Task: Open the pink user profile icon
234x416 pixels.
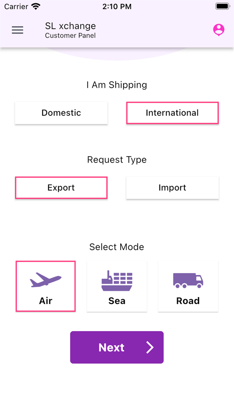Action: [x=219, y=30]
